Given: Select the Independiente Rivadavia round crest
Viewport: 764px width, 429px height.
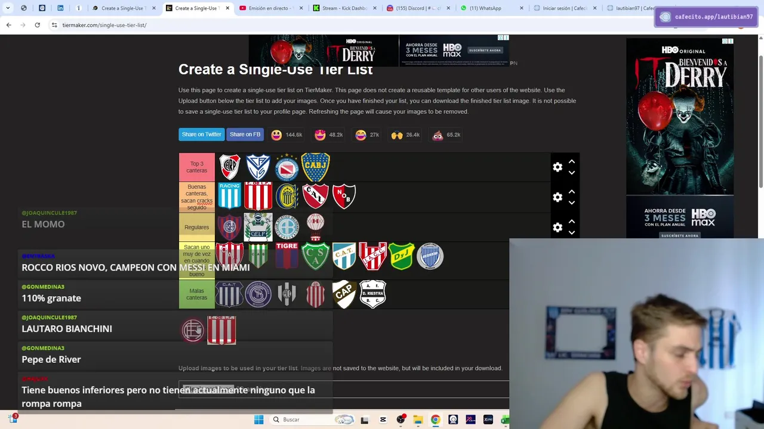Looking at the screenshot, I should [258, 294].
